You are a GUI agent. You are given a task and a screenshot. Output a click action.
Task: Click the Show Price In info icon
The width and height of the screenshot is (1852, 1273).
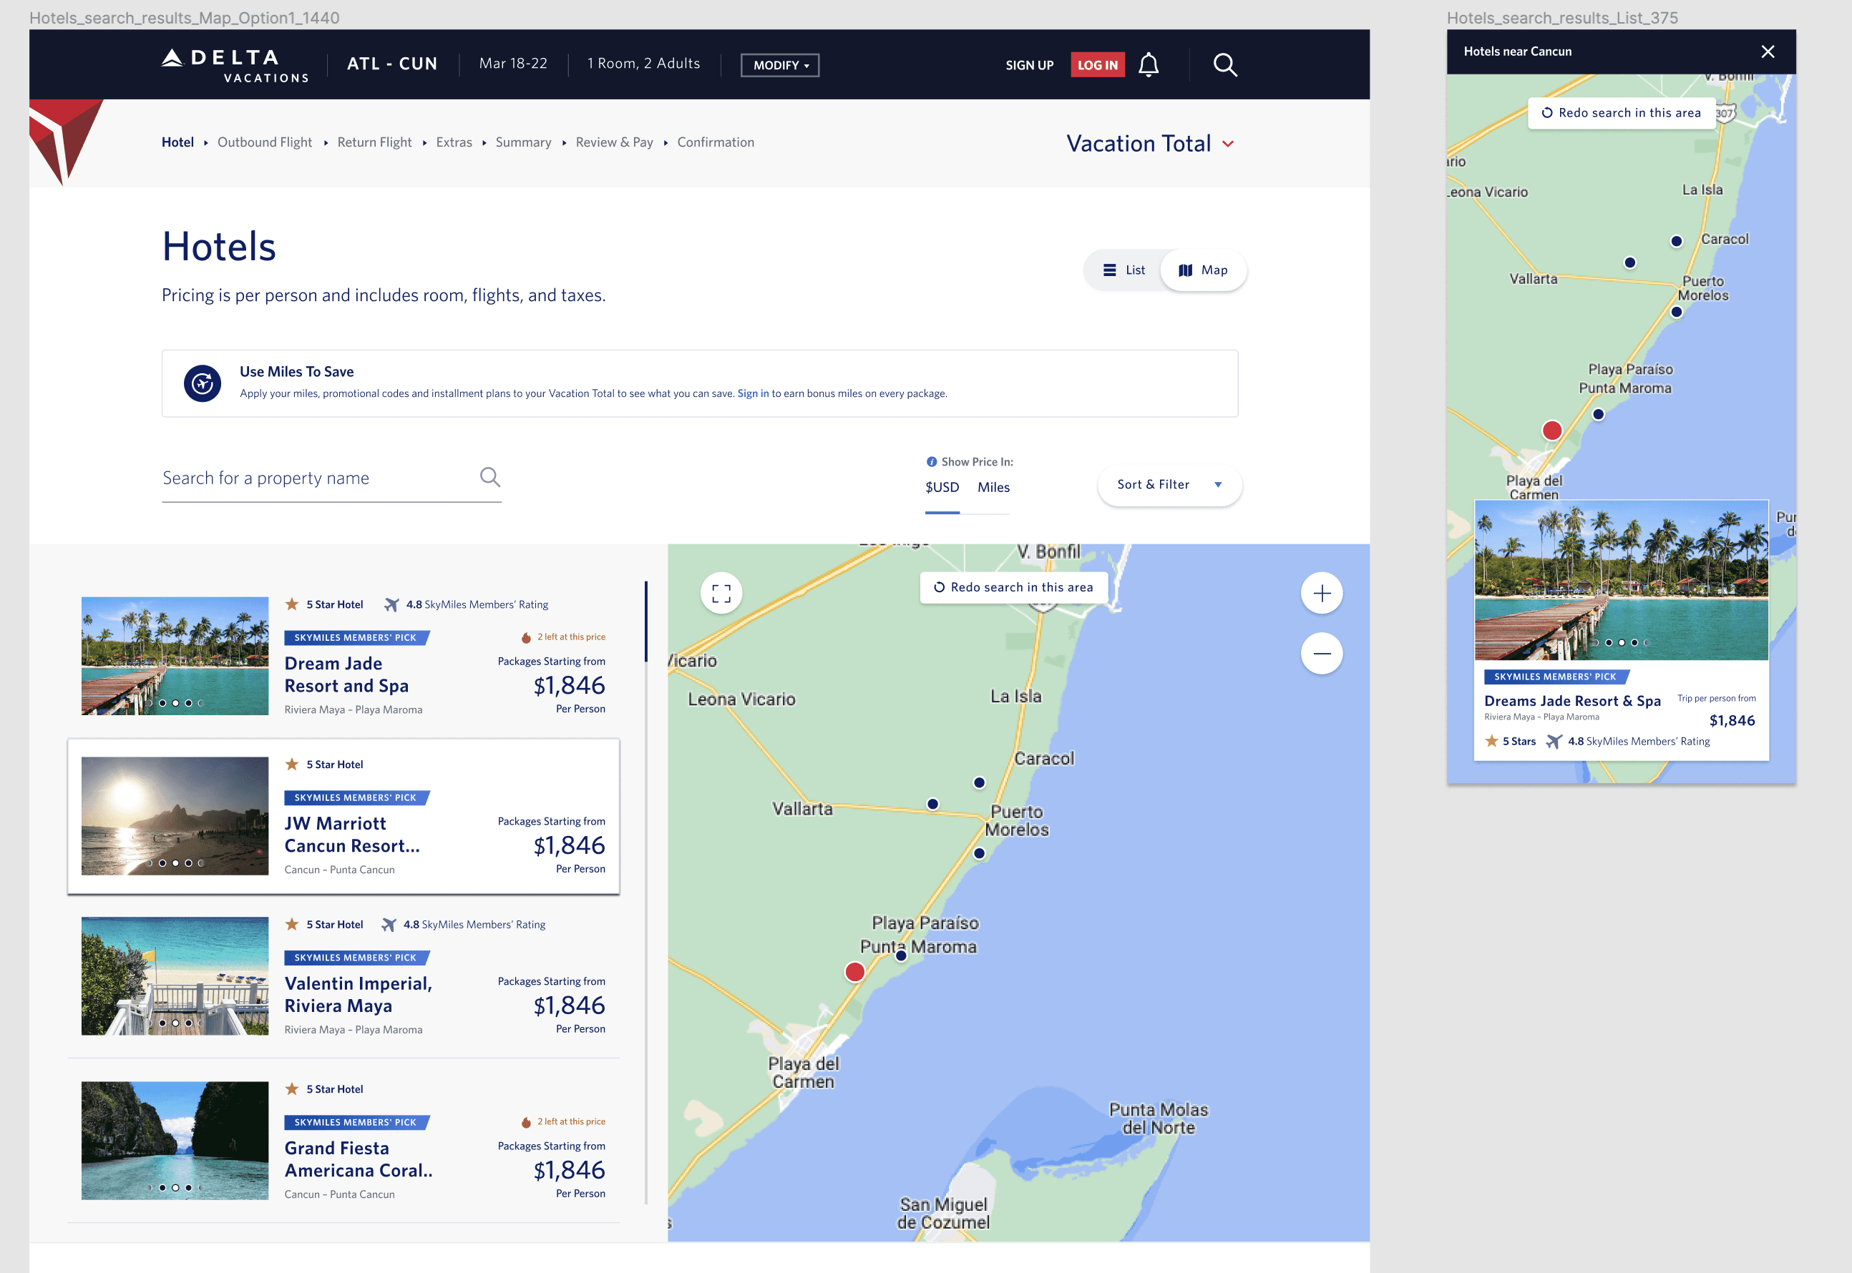pyautogui.click(x=931, y=462)
